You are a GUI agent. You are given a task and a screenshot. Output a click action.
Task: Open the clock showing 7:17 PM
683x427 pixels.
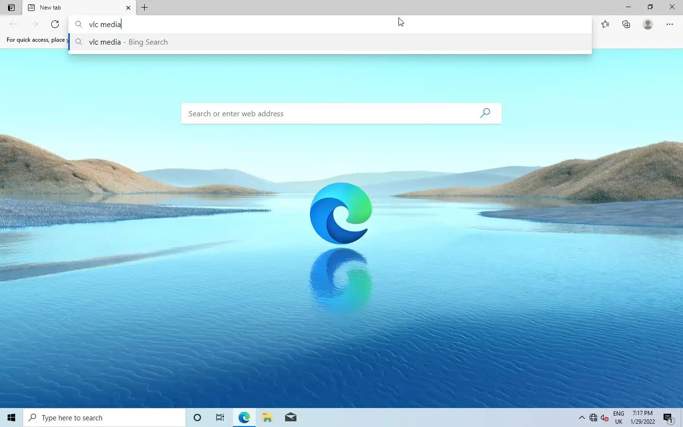click(x=643, y=418)
